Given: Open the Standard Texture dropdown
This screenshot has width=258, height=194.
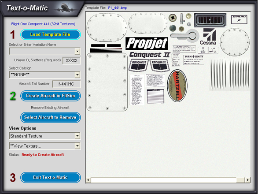Looking at the screenshot, I should coord(77,136).
